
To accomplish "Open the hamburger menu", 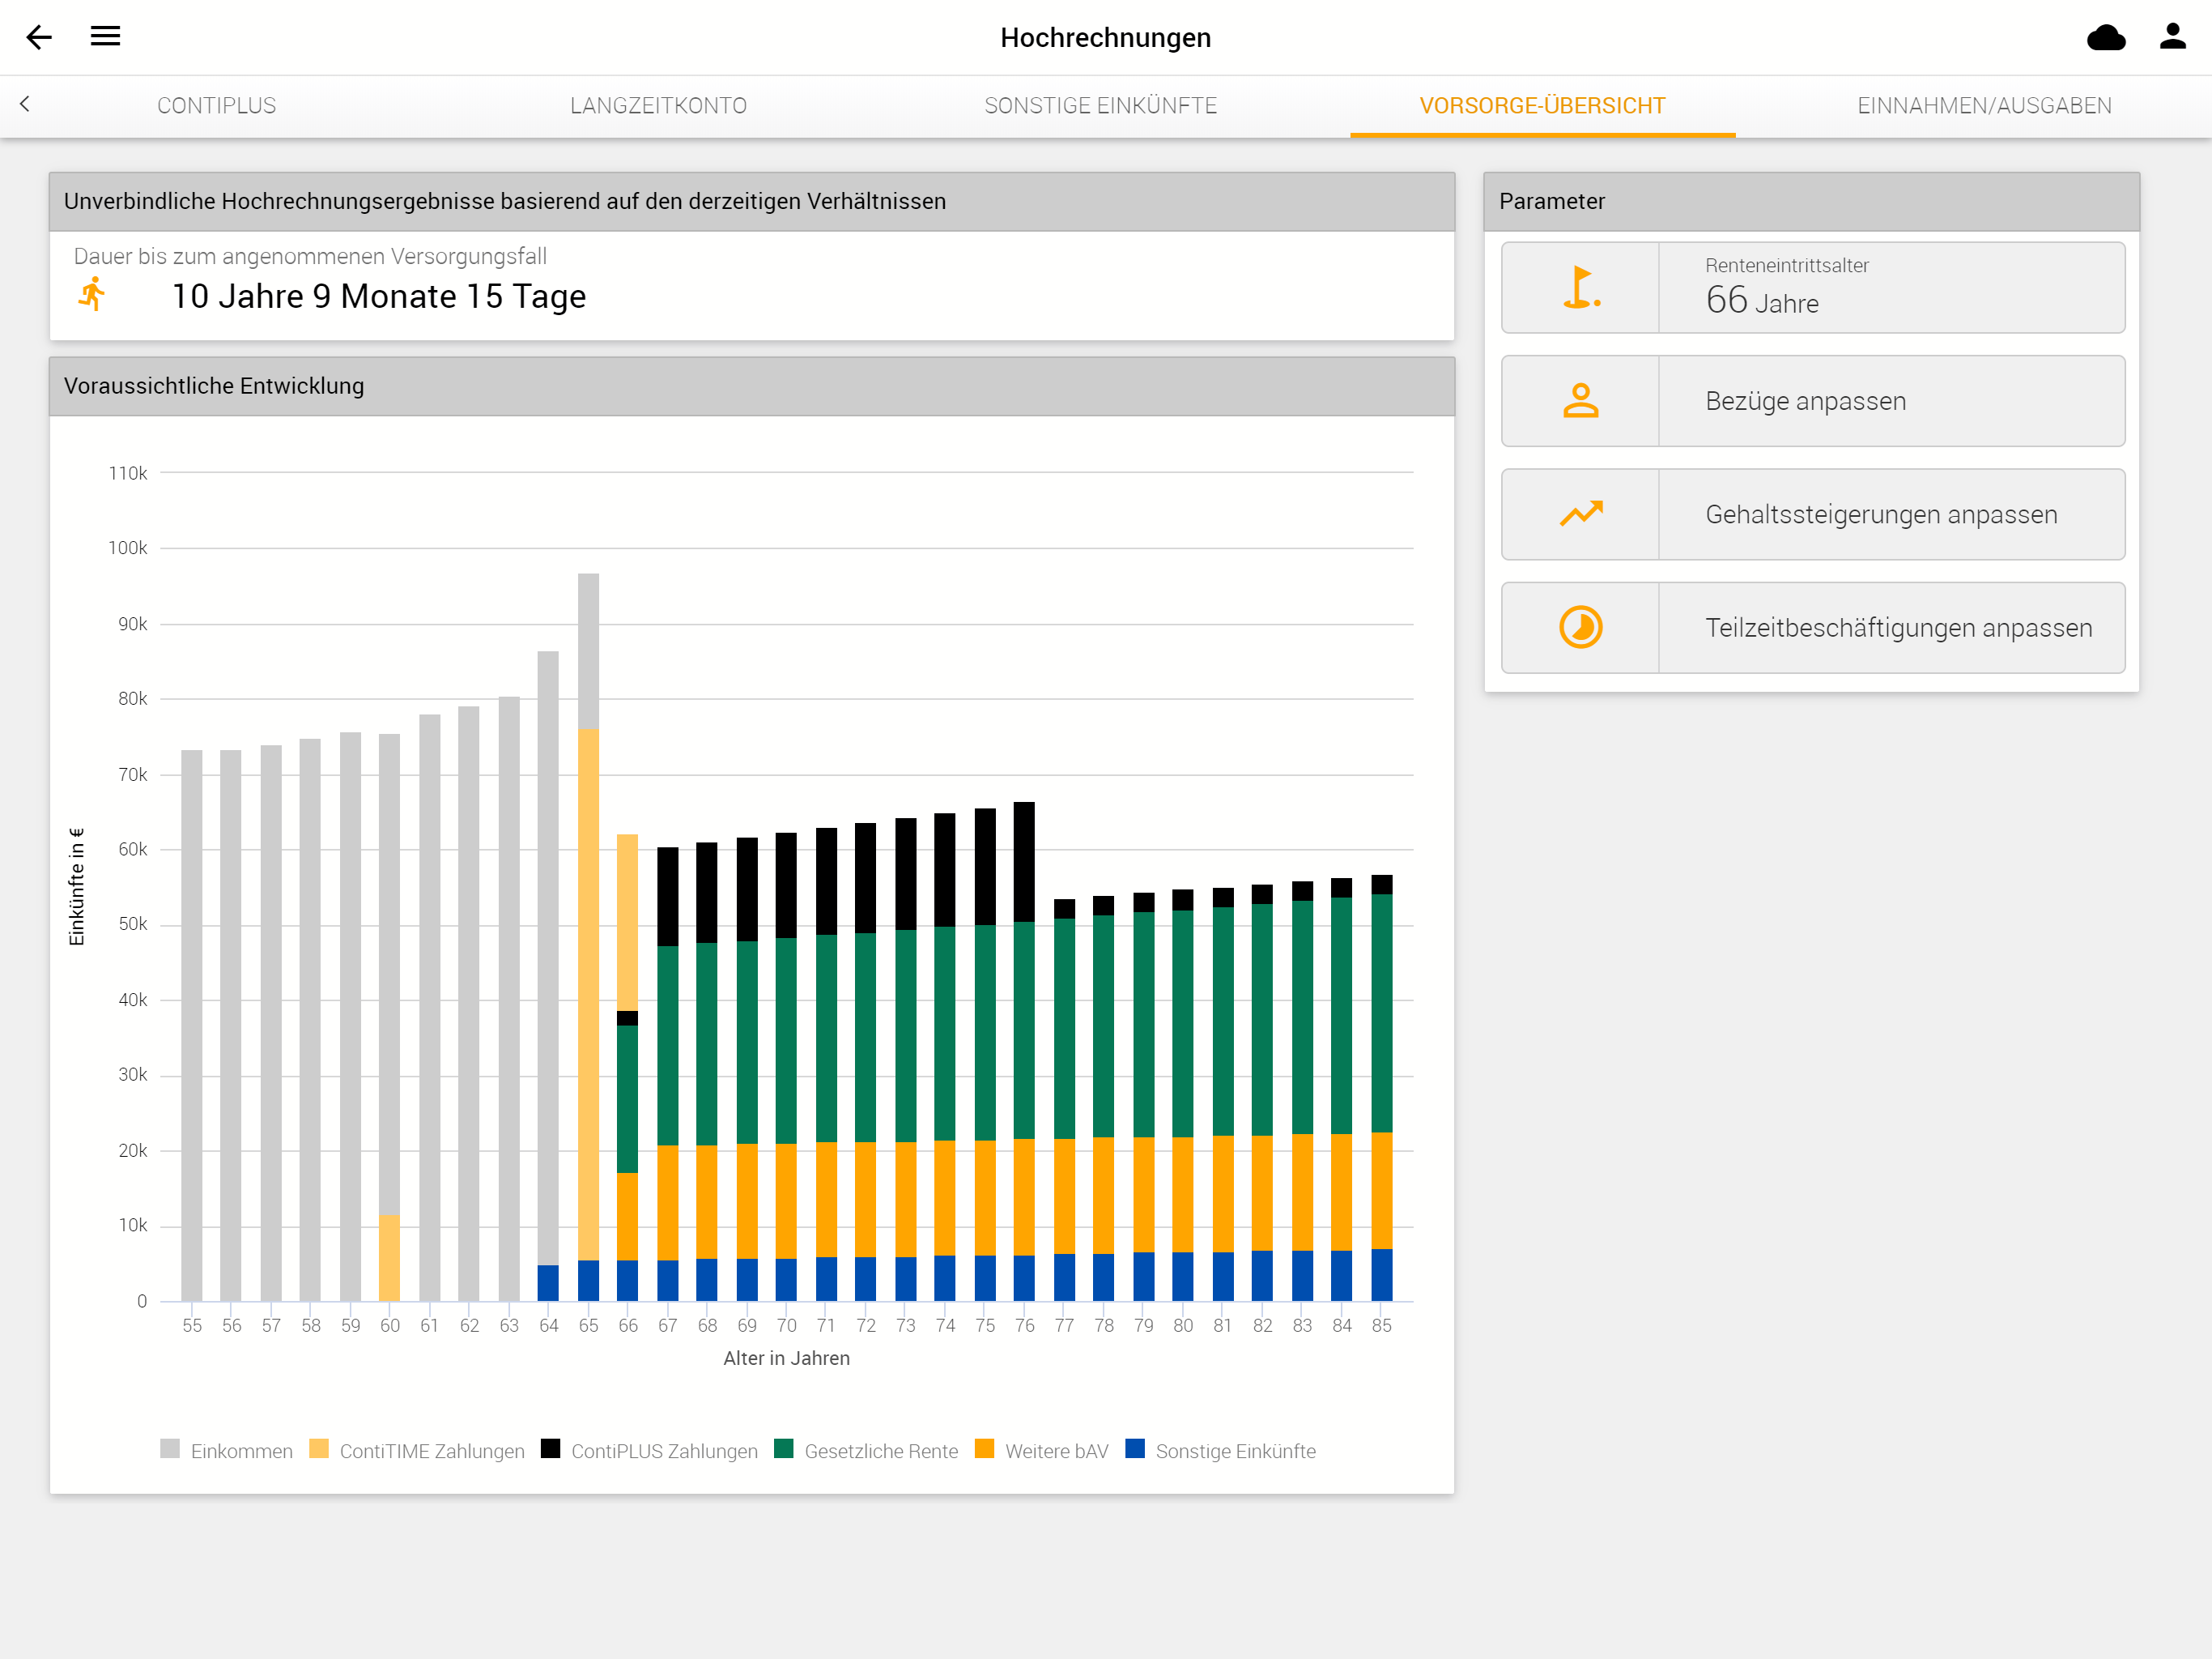I will pos(105,36).
